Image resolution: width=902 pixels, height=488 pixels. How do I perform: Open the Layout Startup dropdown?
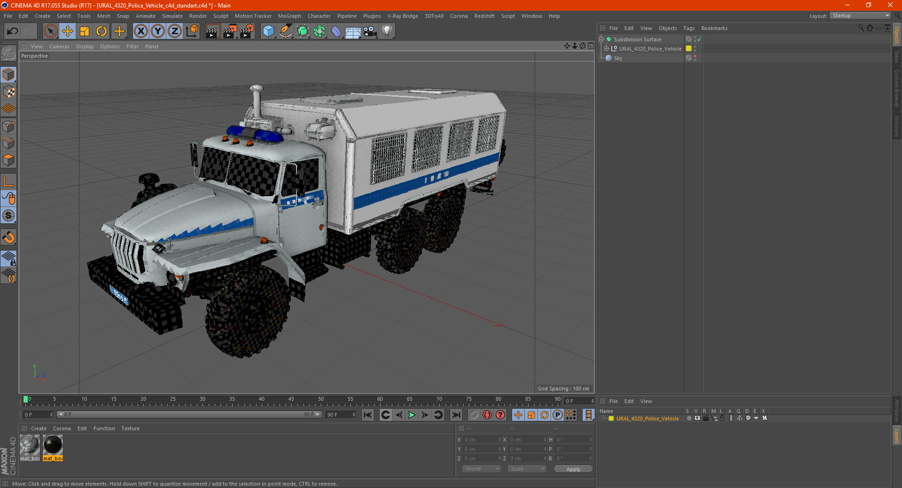click(860, 15)
